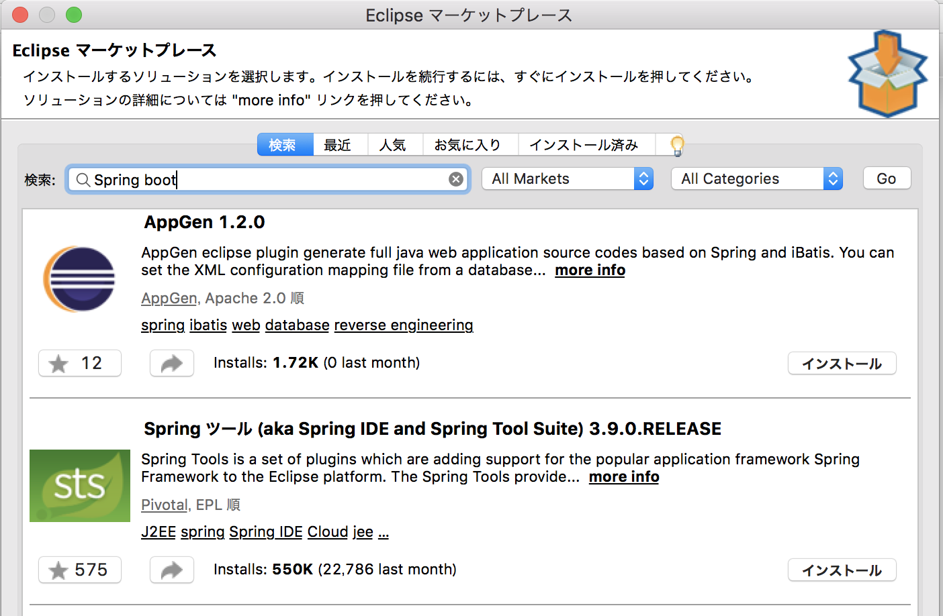
Task: Open the AppGen vendor link
Action: [x=169, y=298]
